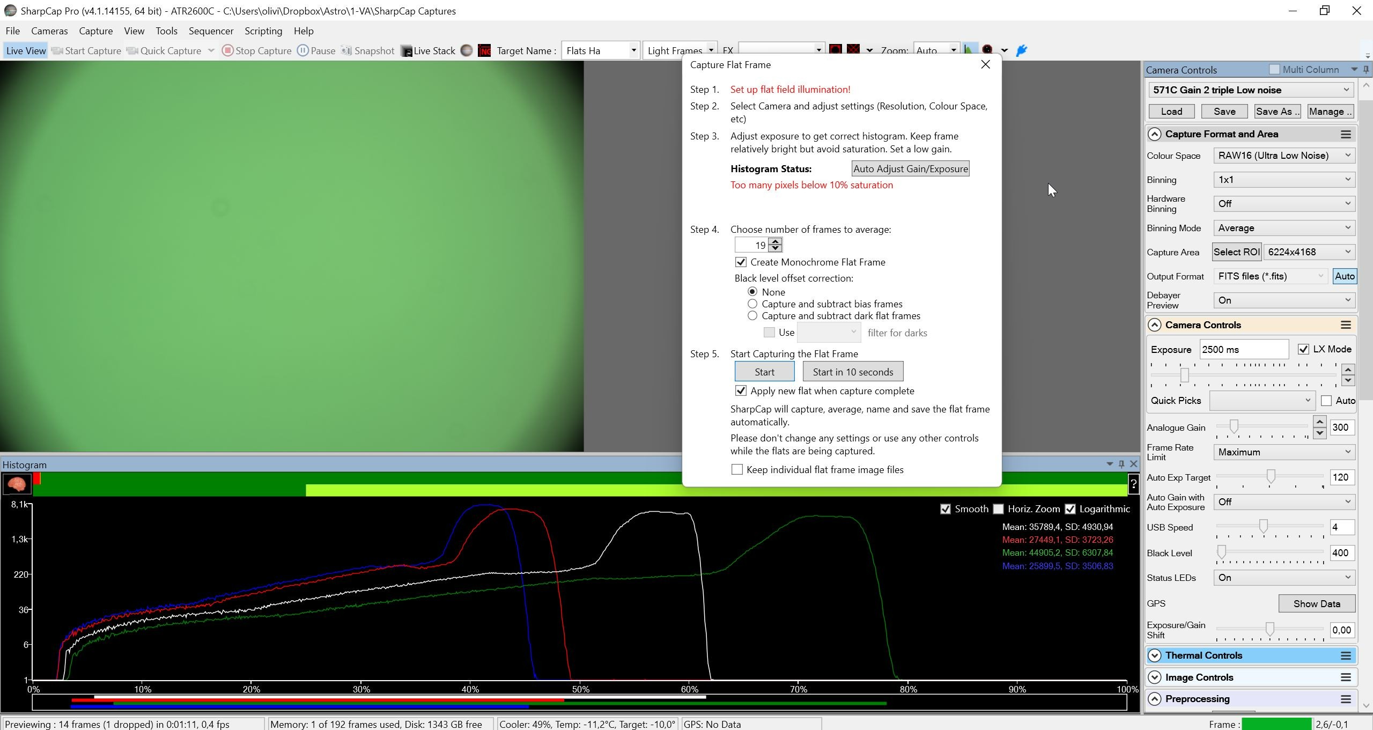The height and width of the screenshot is (730, 1373).
Task: Open the Colour Space dropdown
Action: point(1284,156)
